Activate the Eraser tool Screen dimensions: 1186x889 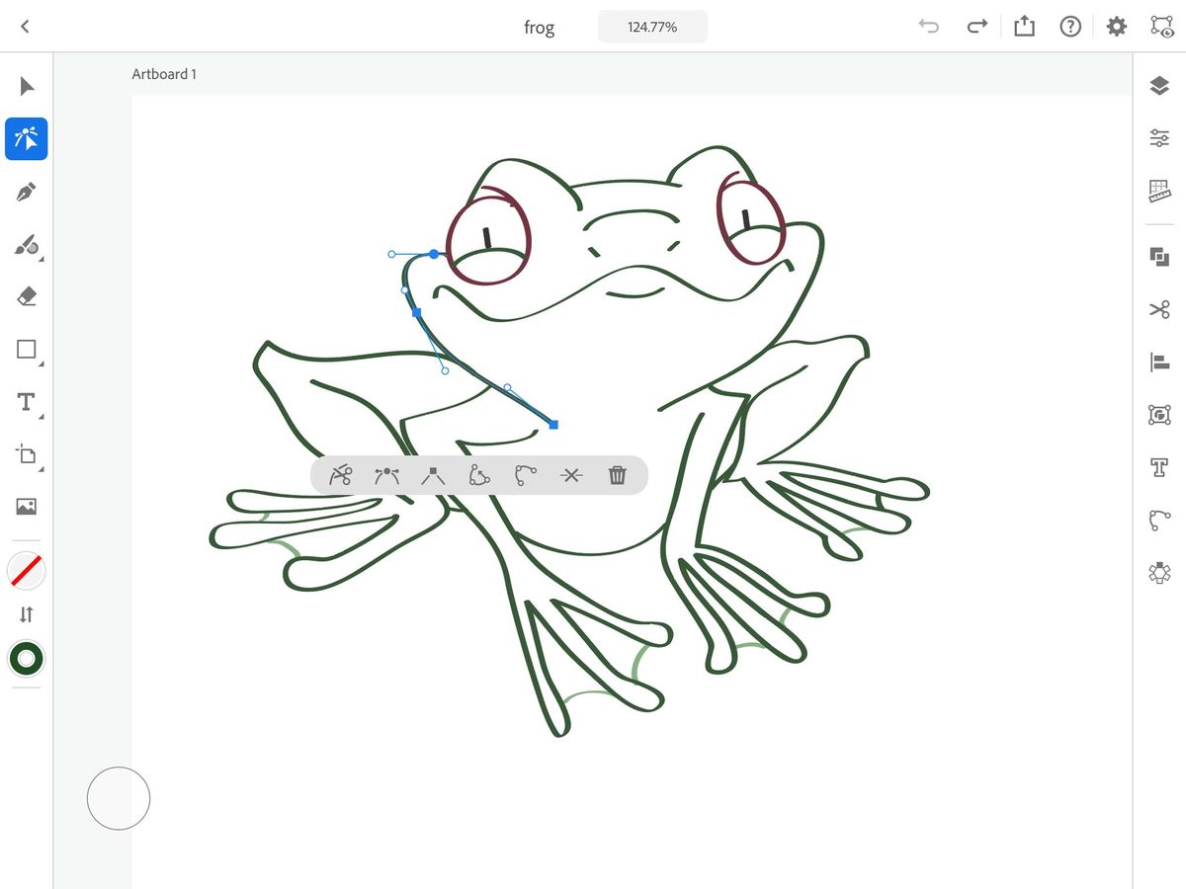[26, 296]
